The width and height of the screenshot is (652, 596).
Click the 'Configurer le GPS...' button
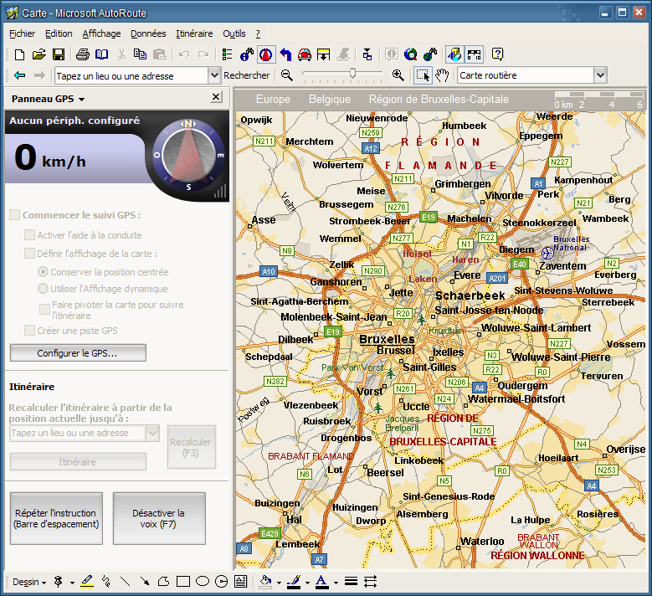pos(78,353)
